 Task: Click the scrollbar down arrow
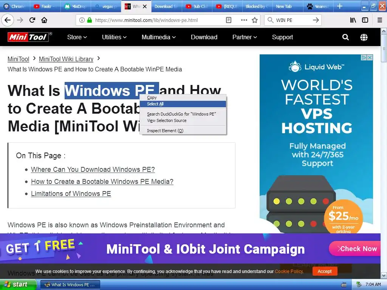coord(384,275)
